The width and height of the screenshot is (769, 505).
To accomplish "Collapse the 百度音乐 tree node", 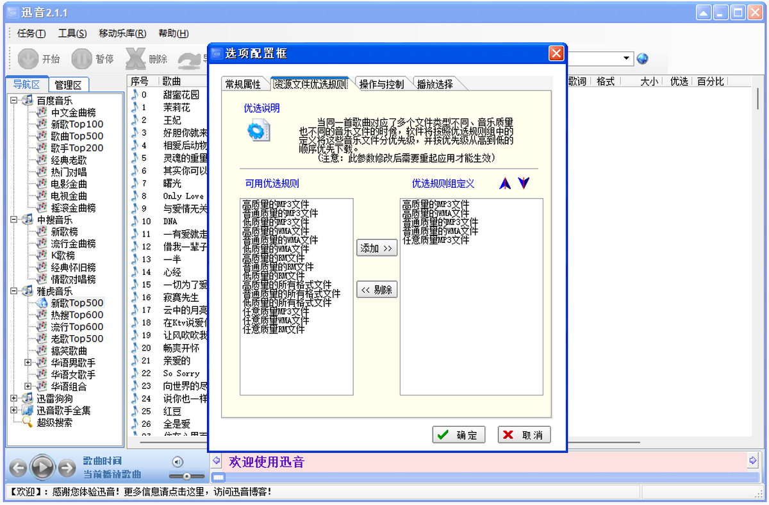I will pyautogui.click(x=13, y=101).
